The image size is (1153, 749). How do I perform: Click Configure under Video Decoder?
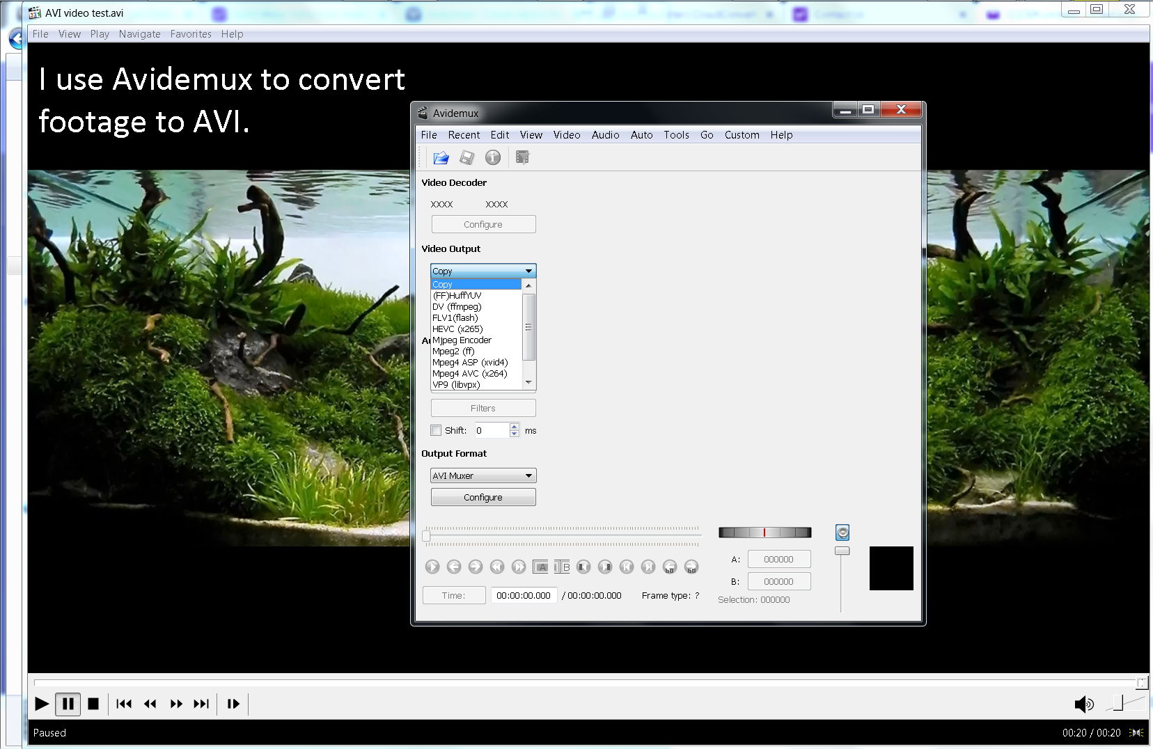[x=483, y=224]
